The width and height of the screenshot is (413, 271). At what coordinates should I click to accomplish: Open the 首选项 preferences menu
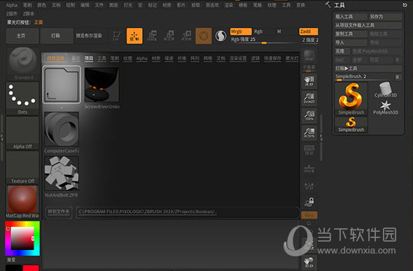pyautogui.click(x=212, y=5)
